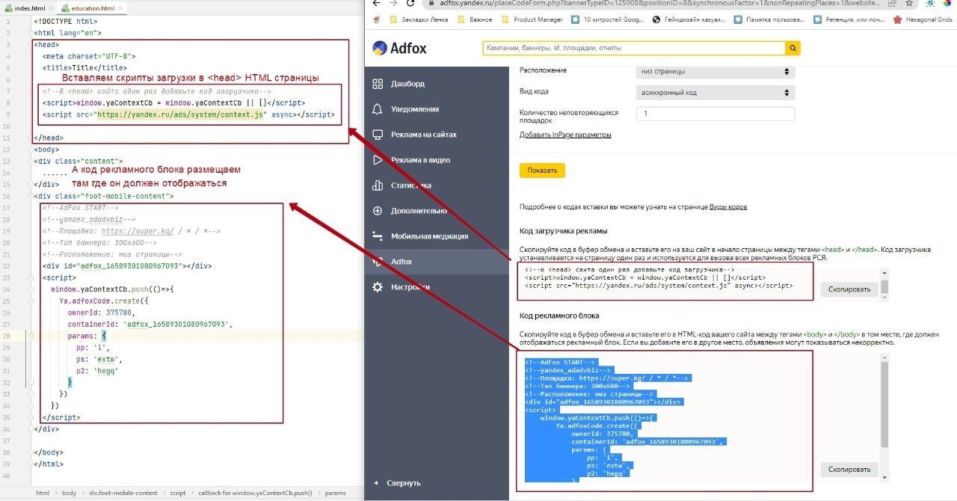Image resolution: width=957 pixels, height=501 pixels.
Task: Click 'html' in the editor breadcrumb
Action: [43, 494]
